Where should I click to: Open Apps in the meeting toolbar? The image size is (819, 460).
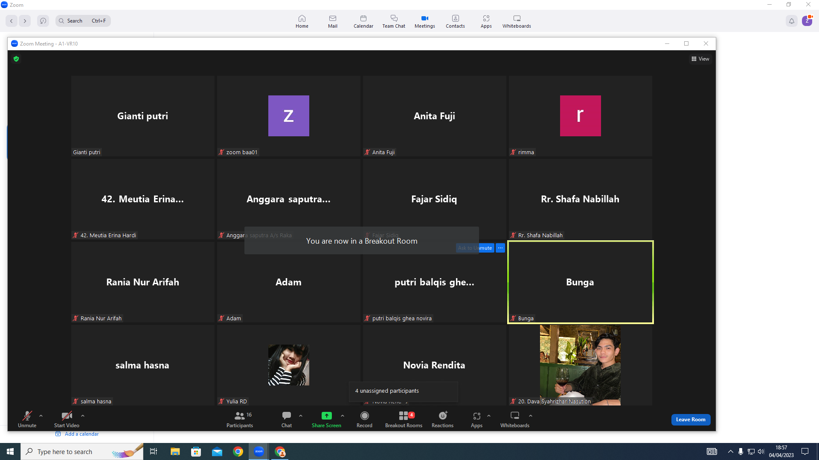(476, 419)
